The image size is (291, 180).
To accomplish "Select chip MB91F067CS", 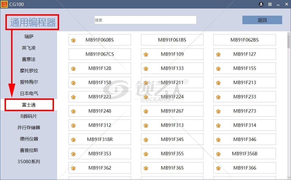I will 100,54.
